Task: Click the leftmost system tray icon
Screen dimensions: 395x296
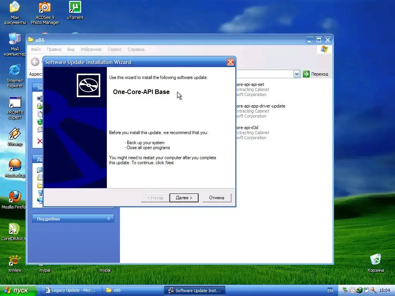Action: coord(345,291)
